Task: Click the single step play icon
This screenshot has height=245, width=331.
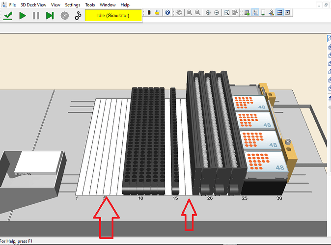Action: coord(50,16)
